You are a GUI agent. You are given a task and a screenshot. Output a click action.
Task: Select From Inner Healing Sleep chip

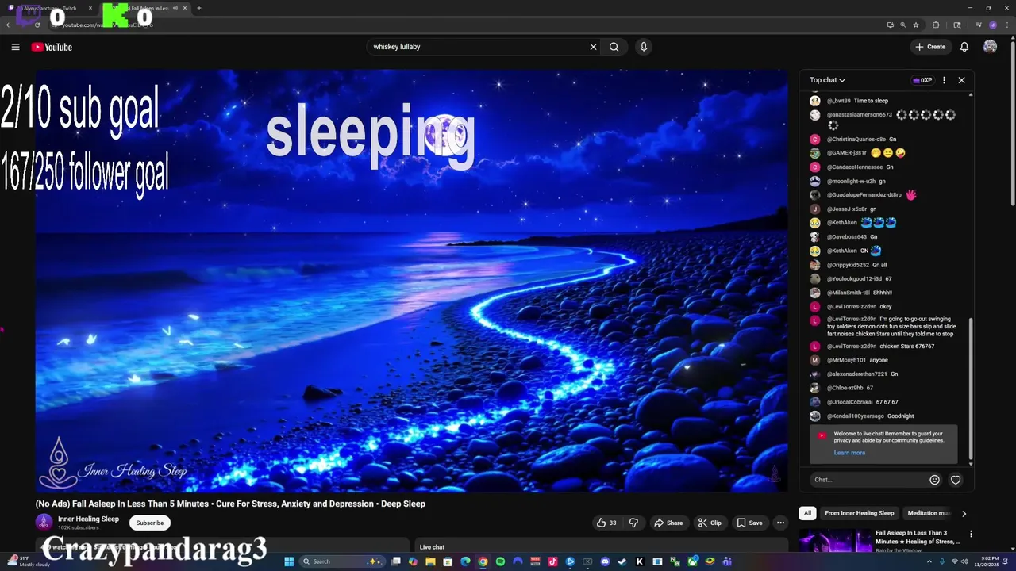point(859,513)
